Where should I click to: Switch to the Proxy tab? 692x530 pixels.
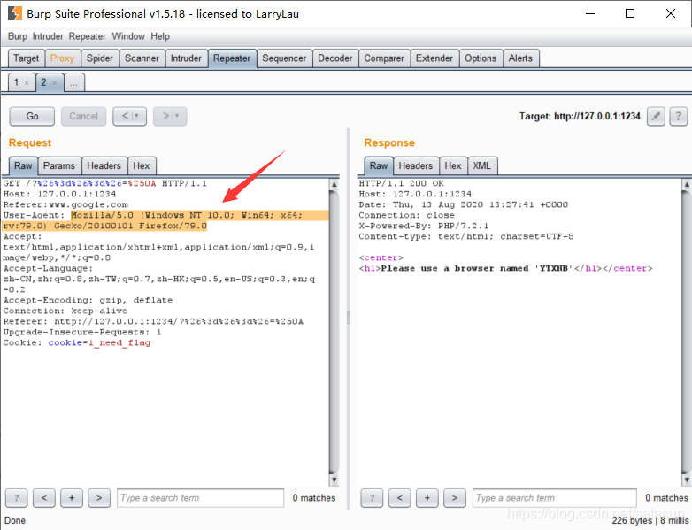tap(62, 58)
